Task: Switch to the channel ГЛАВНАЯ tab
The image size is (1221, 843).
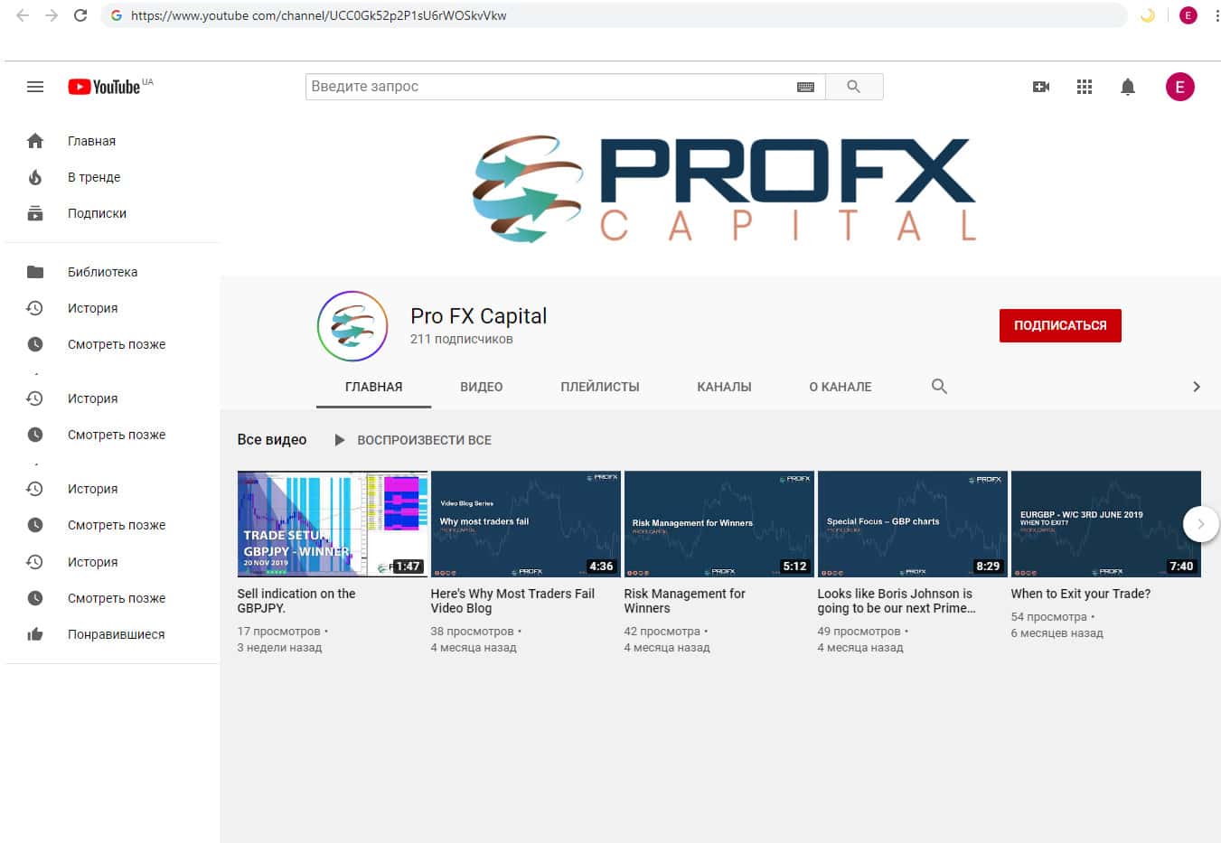Action: (x=374, y=387)
